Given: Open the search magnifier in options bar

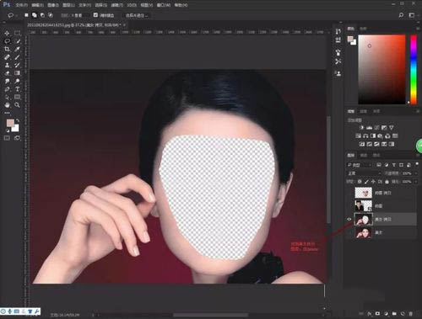Looking at the screenshot, I should 401,15.
